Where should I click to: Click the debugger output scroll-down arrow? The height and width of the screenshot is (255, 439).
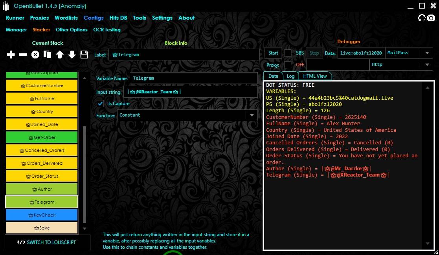(428, 244)
